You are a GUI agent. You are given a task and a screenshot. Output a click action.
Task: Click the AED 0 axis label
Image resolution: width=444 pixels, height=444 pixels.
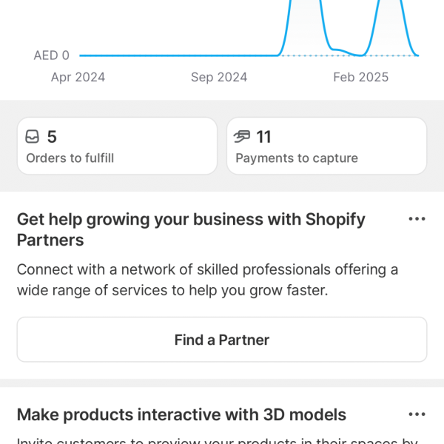pos(51,55)
